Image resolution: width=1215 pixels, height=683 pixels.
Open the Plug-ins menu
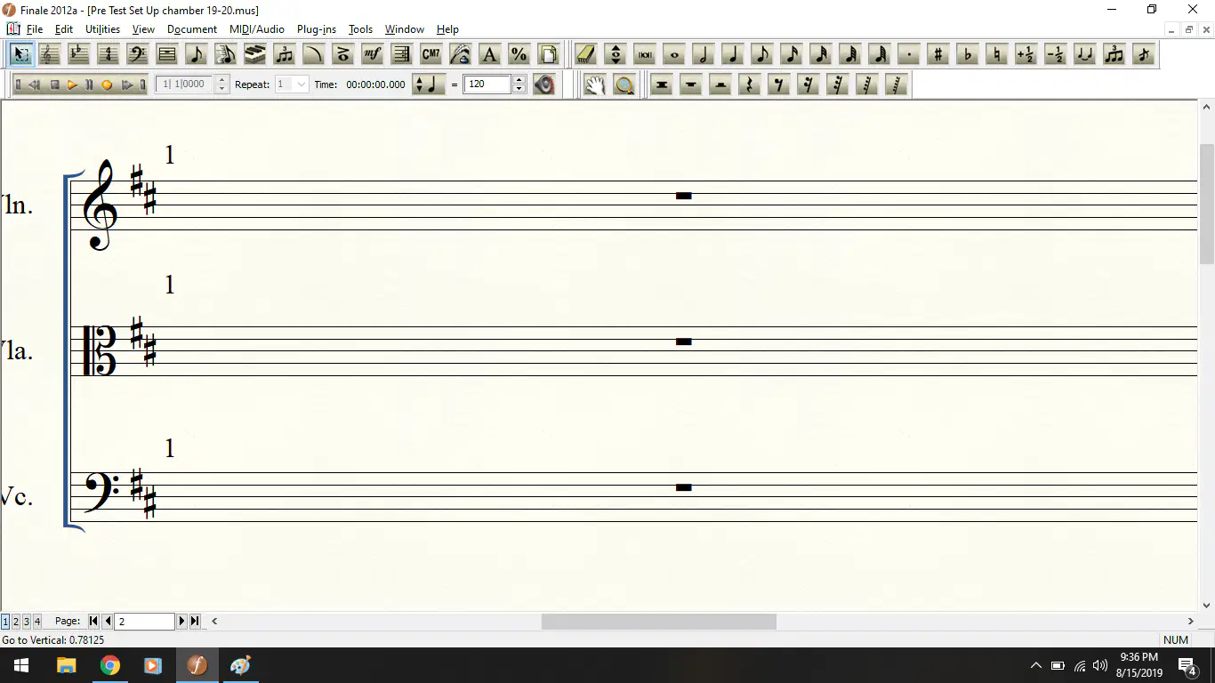click(x=317, y=29)
